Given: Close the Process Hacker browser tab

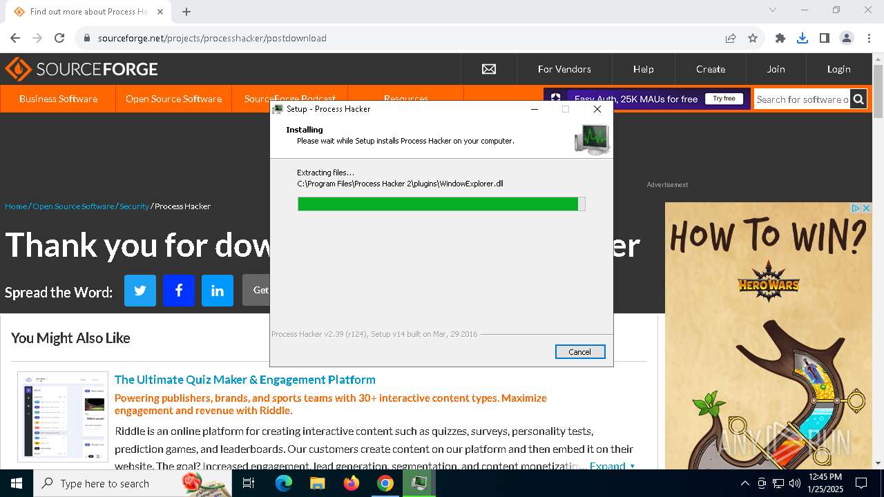Looking at the screenshot, I should (160, 11).
